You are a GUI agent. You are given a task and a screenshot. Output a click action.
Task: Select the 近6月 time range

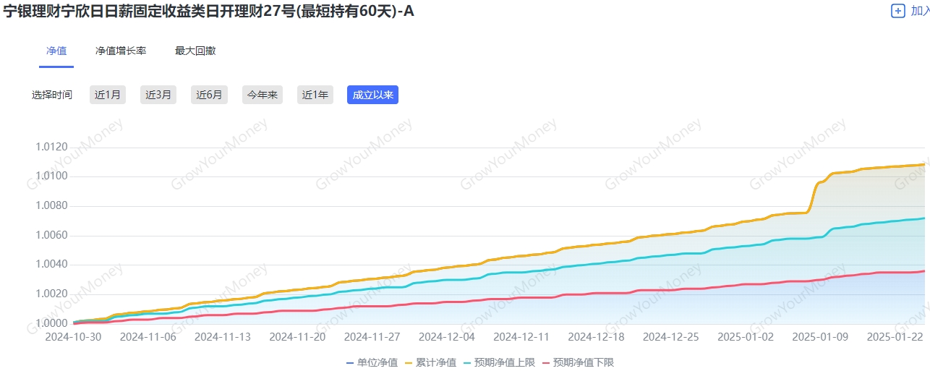click(210, 95)
